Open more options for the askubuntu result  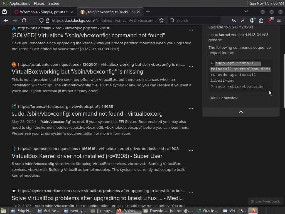(x=191, y=66)
